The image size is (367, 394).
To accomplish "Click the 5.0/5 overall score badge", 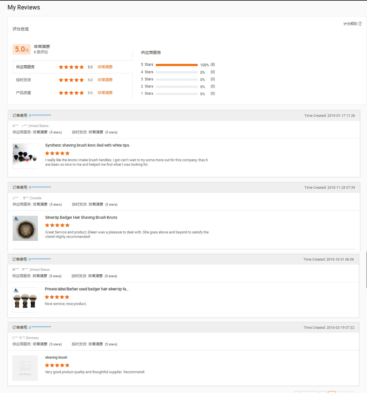I will click(22, 49).
